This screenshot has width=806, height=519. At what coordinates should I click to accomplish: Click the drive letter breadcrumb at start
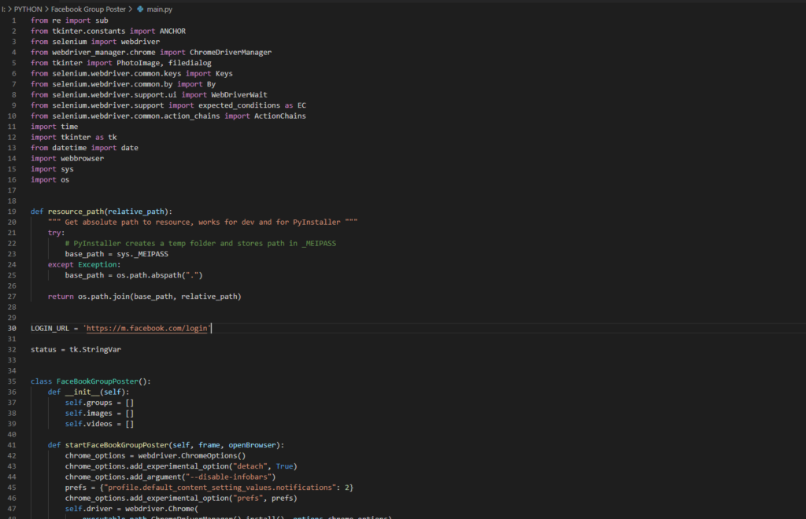point(3,9)
